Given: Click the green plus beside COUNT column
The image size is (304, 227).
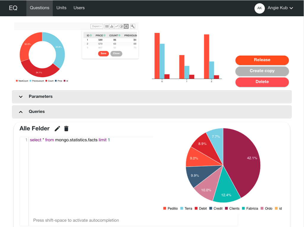Looking at the screenshot, I should [120, 35].
